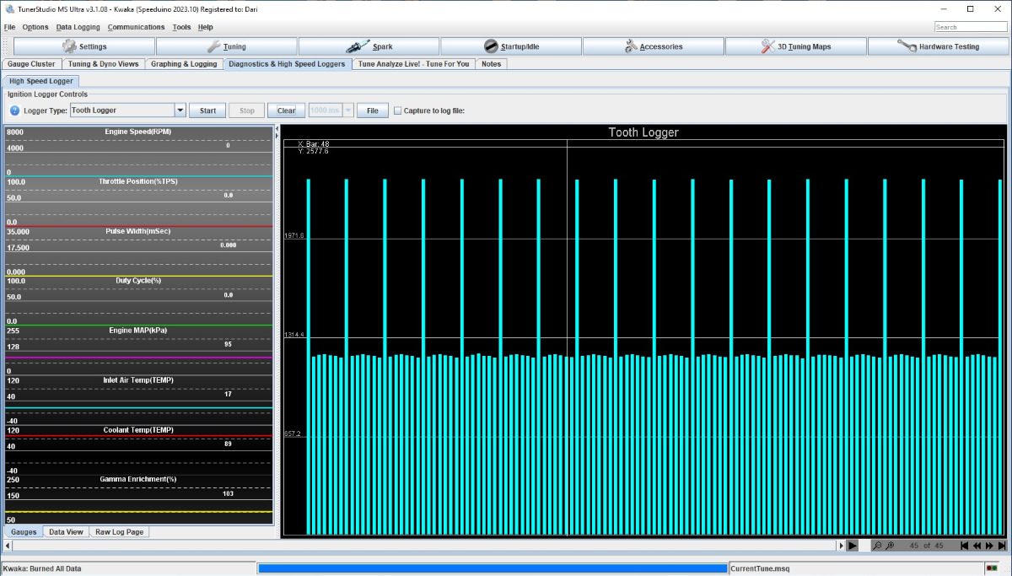Open the 1000 ms interval dropdown

point(347,110)
